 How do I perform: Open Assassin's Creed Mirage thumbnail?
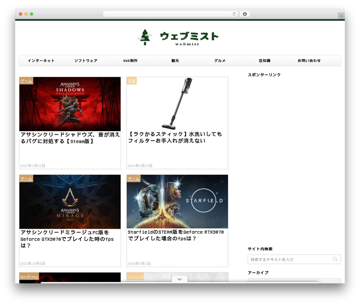[70, 202]
